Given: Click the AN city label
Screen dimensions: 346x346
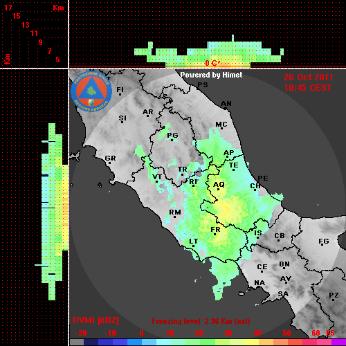Looking at the screenshot, I should (x=226, y=104).
